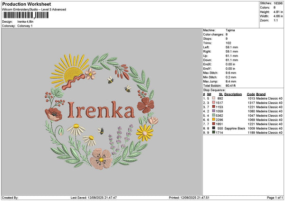The height and width of the screenshot is (201, 285).
Task: Select the Sapphire Black thread swatch
Action: [214, 128]
